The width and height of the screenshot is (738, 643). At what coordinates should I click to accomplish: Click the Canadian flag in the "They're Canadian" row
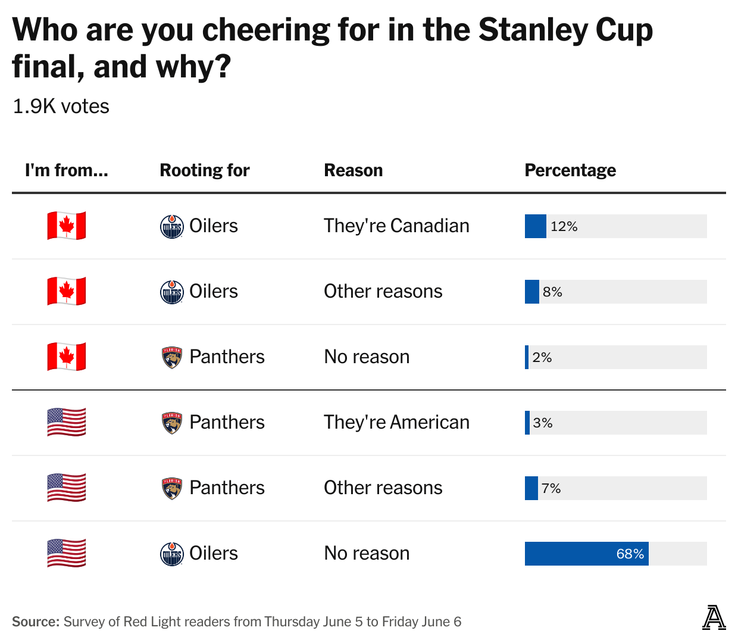67,226
